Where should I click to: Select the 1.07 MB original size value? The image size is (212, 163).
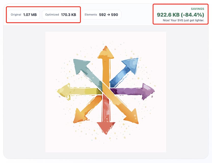point(30,15)
